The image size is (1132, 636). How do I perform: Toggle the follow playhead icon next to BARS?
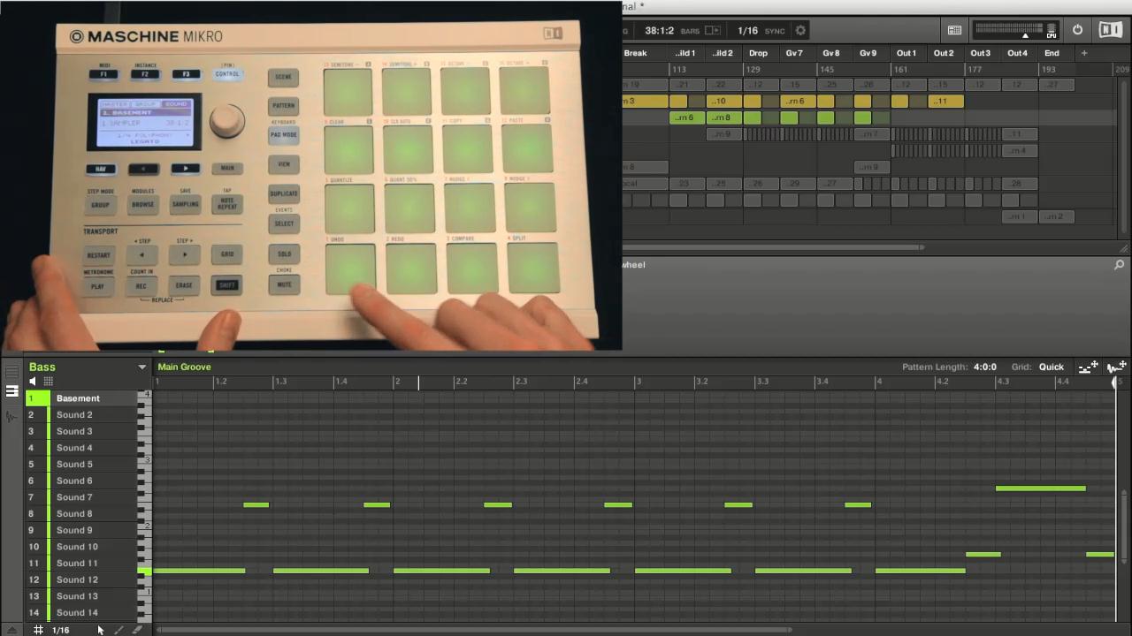pyautogui.click(x=713, y=30)
